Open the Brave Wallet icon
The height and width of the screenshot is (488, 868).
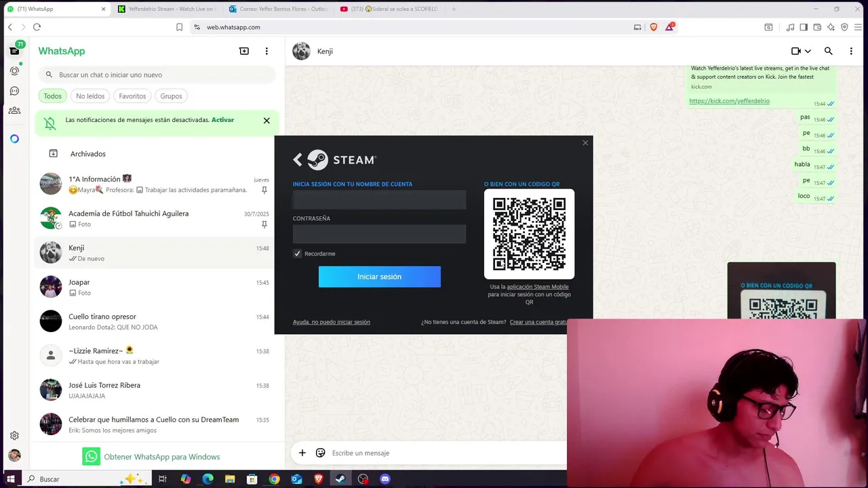click(817, 27)
